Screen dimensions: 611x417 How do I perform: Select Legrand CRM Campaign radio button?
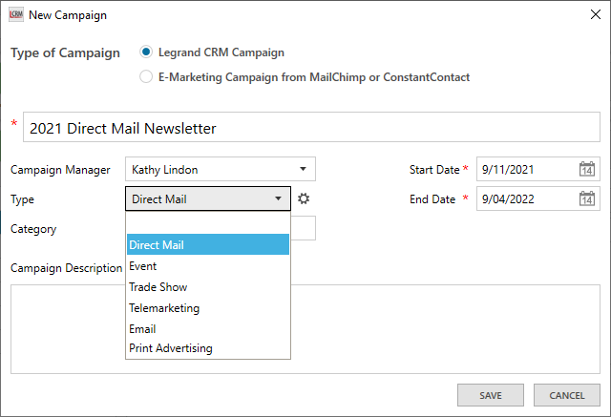146,52
